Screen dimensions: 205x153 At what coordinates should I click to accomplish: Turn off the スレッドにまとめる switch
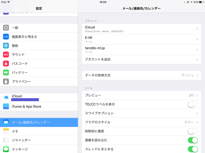(x=193, y=149)
